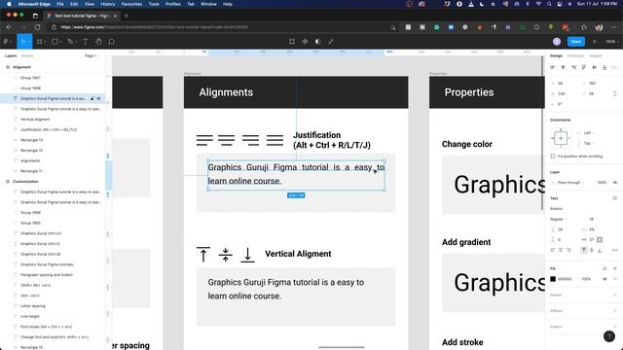Collapse the Alignment frame in layers

8,67
